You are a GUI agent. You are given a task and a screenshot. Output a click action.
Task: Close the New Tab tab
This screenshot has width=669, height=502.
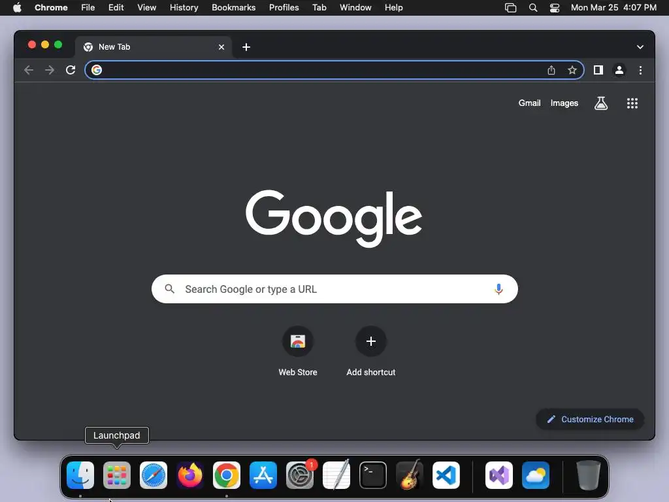click(221, 47)
